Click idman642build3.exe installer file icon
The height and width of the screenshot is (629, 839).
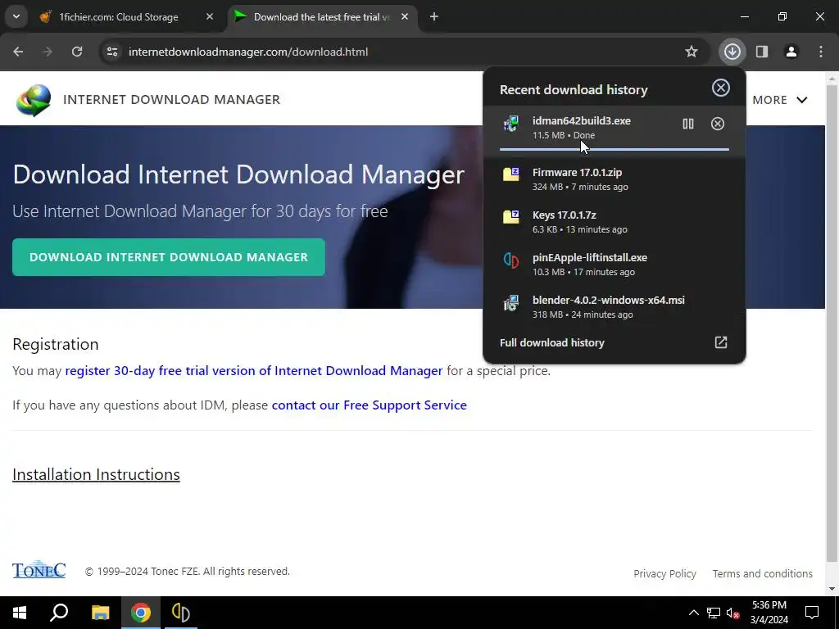[511, 124]
